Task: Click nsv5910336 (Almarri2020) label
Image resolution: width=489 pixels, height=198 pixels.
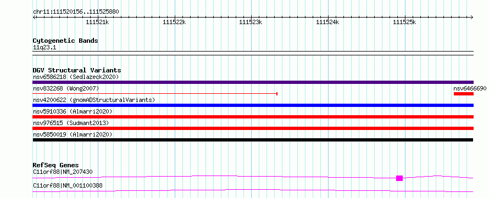Action: click(73, 111)
